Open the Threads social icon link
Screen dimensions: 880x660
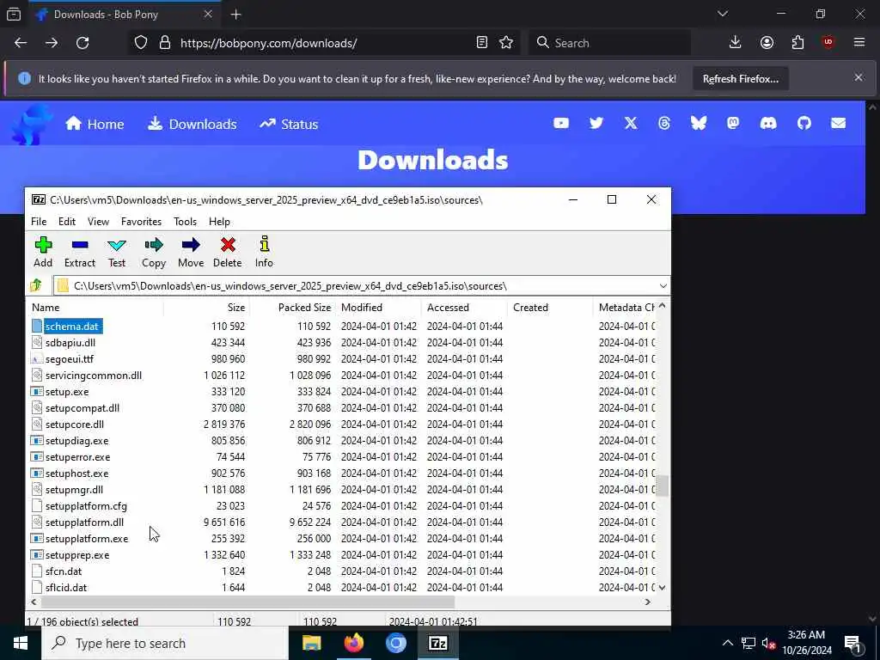[x=664, y=123]
